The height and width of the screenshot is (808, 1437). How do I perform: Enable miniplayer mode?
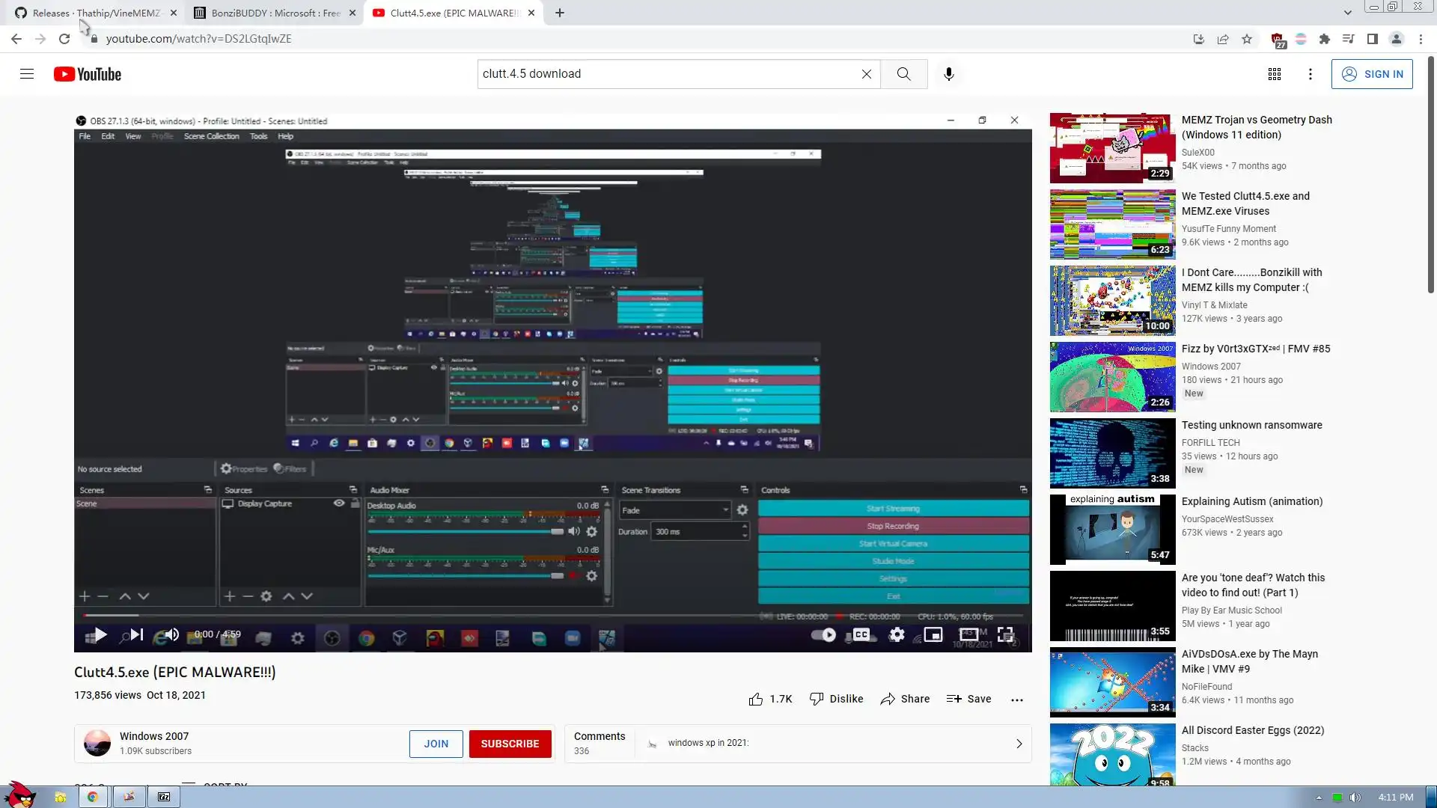(x=933, y=635)
